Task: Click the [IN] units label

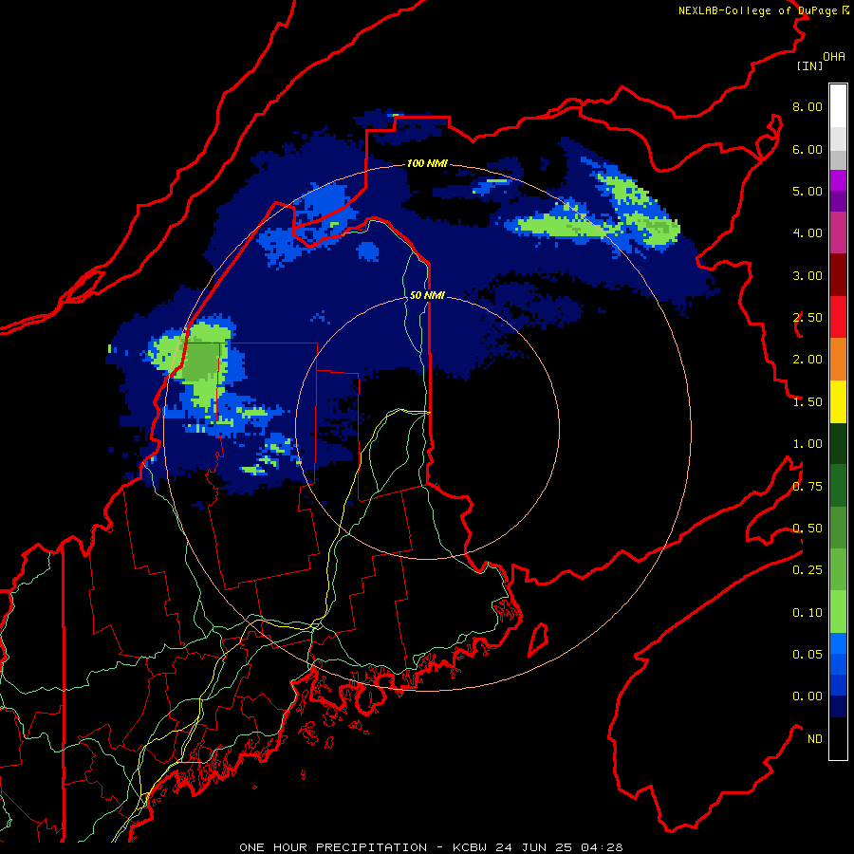Action: coord(809,65)
